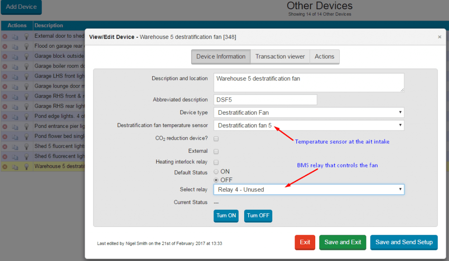Click lightbulb icon for Pond entrance pier row
This screenshot has height=261, width=449.
[26, 127]
